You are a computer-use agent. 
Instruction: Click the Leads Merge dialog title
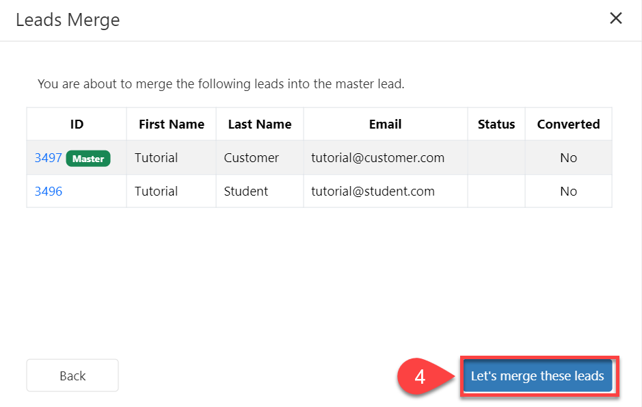tap(68, 20)
